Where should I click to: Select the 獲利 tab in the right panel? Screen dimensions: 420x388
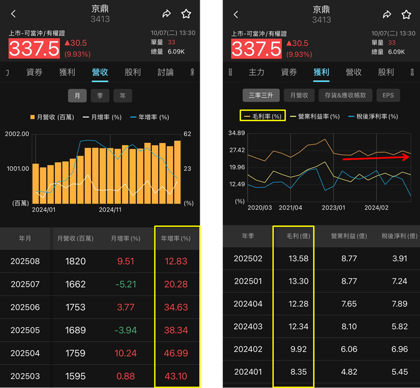(321, 72)
